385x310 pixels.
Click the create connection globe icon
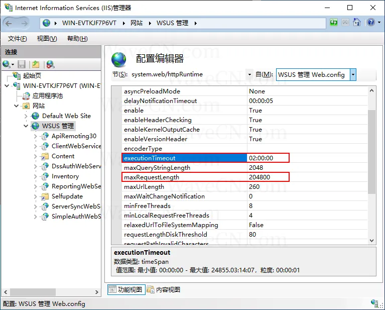pyautogui.click(x=7, y=64)
